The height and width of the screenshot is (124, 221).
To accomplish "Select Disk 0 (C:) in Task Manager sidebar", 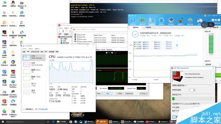I will tap(34, 71).
